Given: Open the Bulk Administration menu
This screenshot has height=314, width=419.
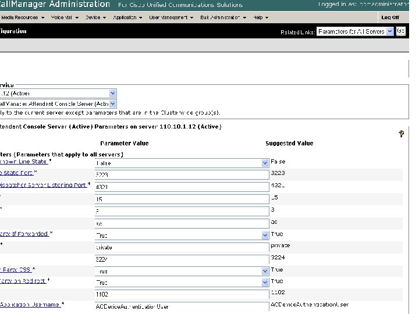Looking at the screenshot, I should [x=223, y=17].
